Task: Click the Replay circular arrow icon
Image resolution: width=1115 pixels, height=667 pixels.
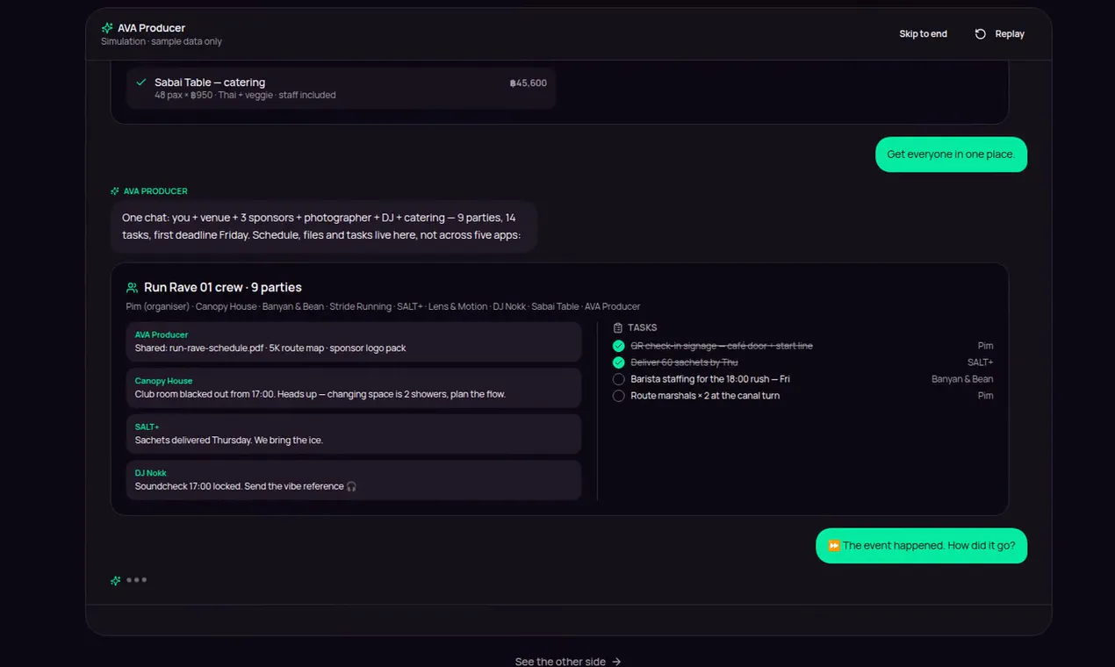Action: point(981,34)
